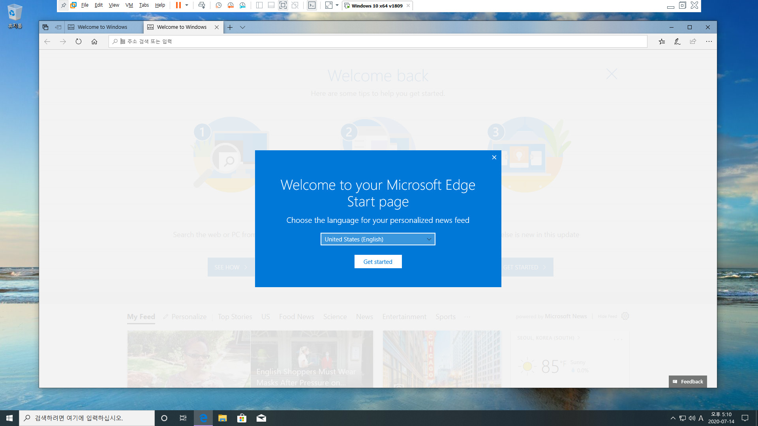The image size is (758, 426).
Task: Open a new Edge tab
Action: click(x=230, y=27)
